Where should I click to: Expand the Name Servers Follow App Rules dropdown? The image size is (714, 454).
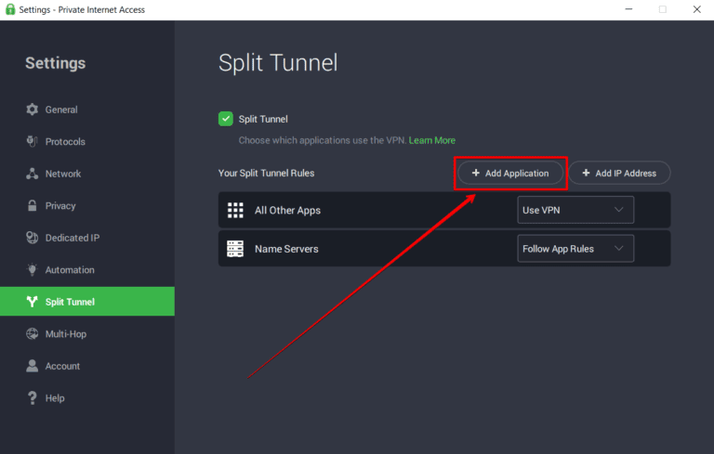coord(575,249)
